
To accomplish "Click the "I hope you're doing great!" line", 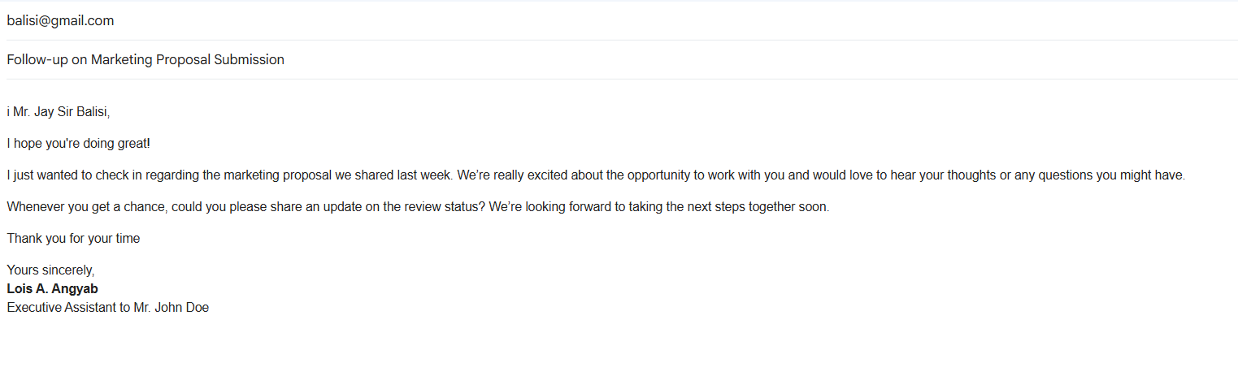I will click(78, 144).
